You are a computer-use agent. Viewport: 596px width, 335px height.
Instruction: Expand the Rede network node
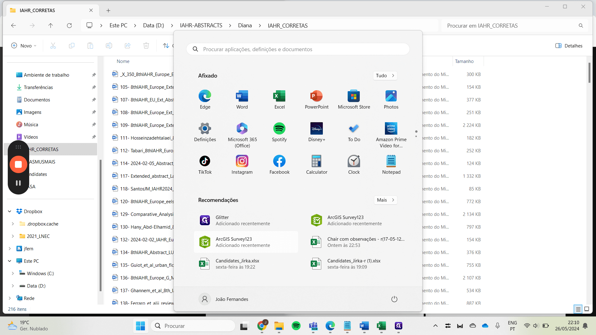(x=10, y=298)
